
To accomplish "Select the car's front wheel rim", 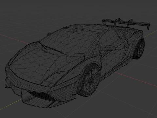I will (x=92, y=81).
